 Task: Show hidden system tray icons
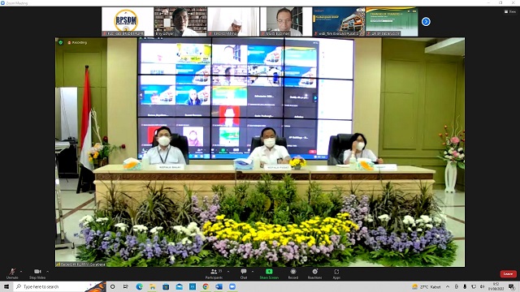(x=448, y=286)
